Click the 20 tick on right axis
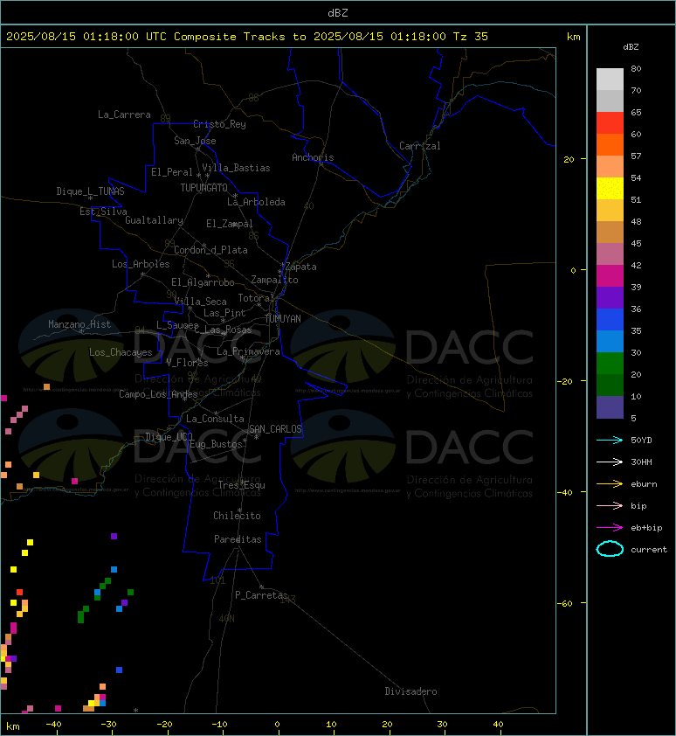This screenshot has height=736, width=676. (x=569, y=160)
